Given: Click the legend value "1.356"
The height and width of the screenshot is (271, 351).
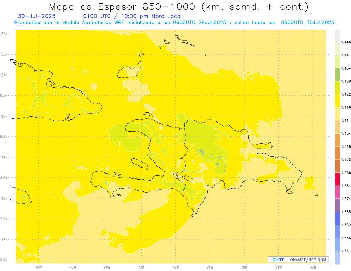Looking at the screenshot, I should [347, 238].
